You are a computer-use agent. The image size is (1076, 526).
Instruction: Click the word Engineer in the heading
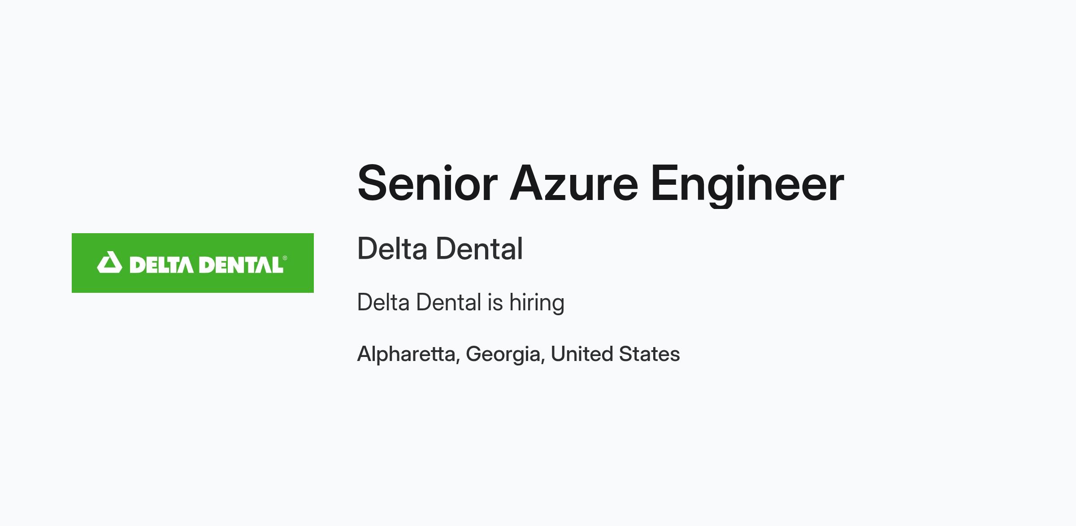[x=747, y=184]
